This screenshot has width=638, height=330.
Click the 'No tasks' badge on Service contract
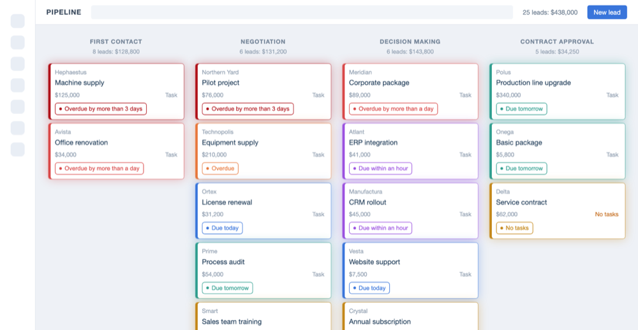[x=514, y=228]
